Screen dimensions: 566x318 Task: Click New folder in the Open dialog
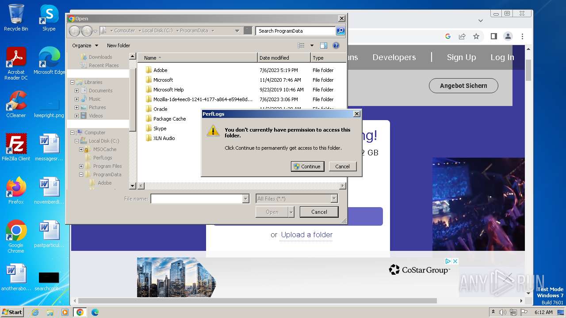click(x=118, y=45)
